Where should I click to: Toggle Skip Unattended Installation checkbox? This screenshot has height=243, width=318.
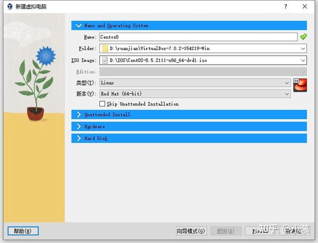point(102,104)
